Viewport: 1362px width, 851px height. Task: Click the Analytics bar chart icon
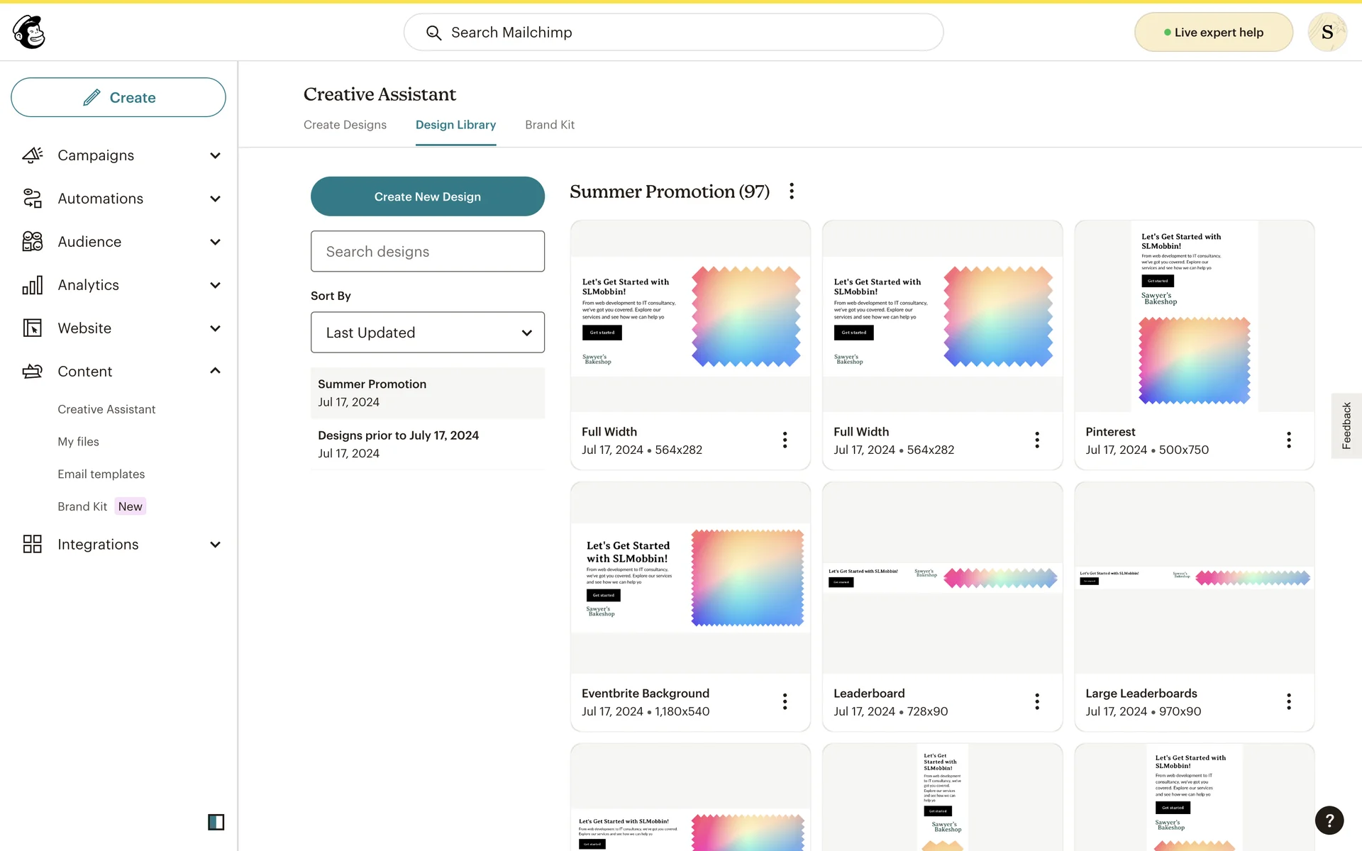click(33, 285)
